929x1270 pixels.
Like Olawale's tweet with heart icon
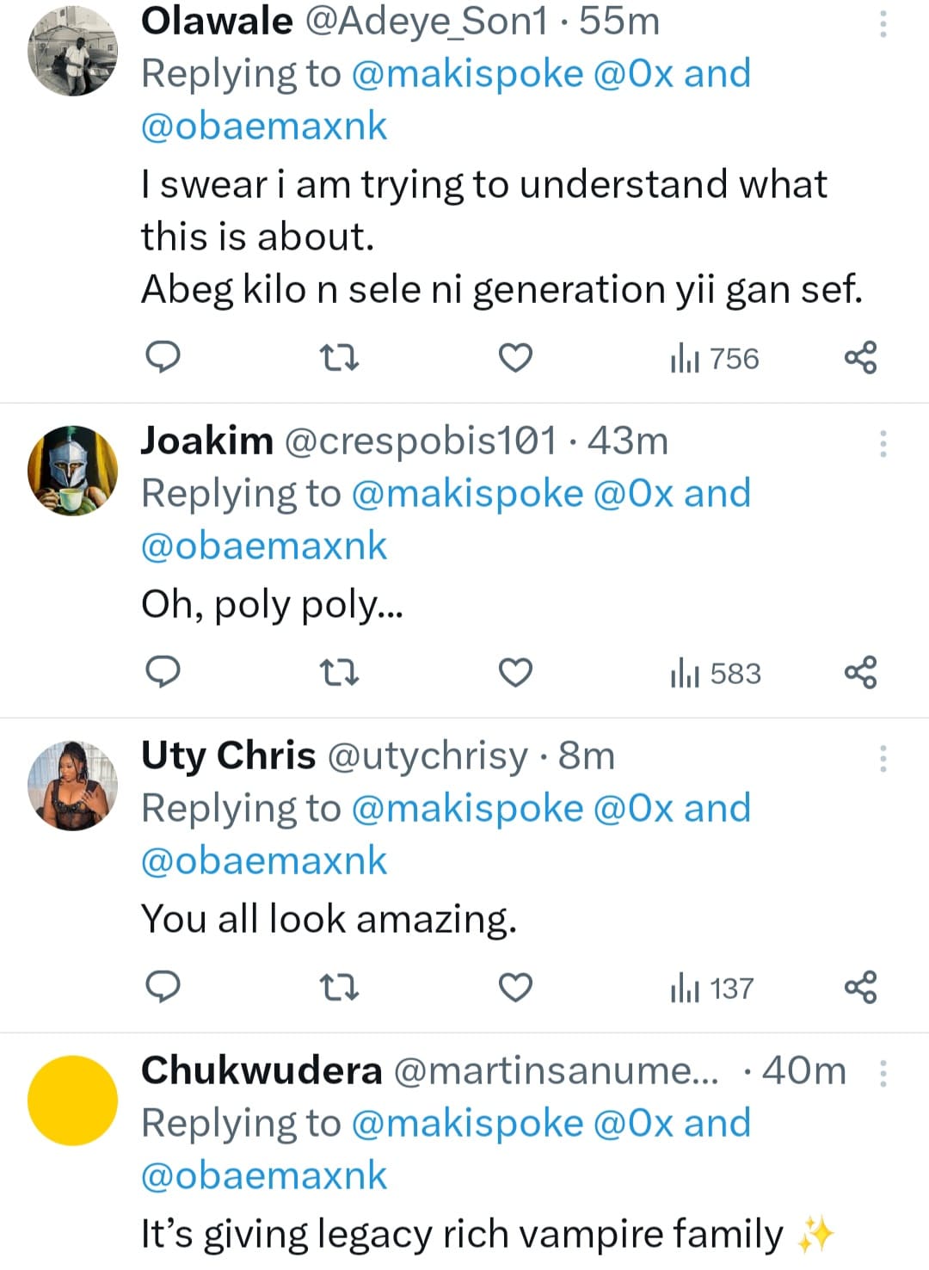[x=515, y=357]
